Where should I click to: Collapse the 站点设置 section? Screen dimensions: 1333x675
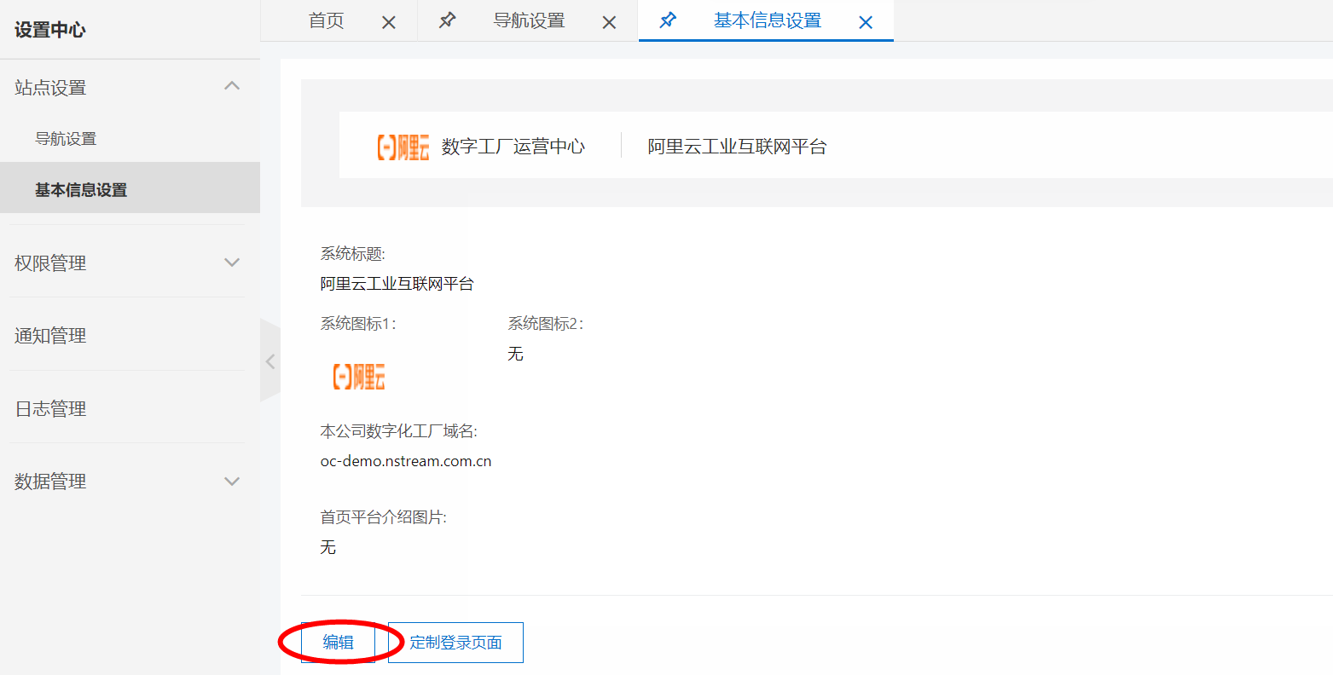231,86
